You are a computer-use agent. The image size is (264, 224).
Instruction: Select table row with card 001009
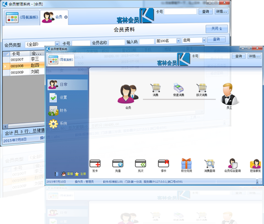click(x=24, y=72)
